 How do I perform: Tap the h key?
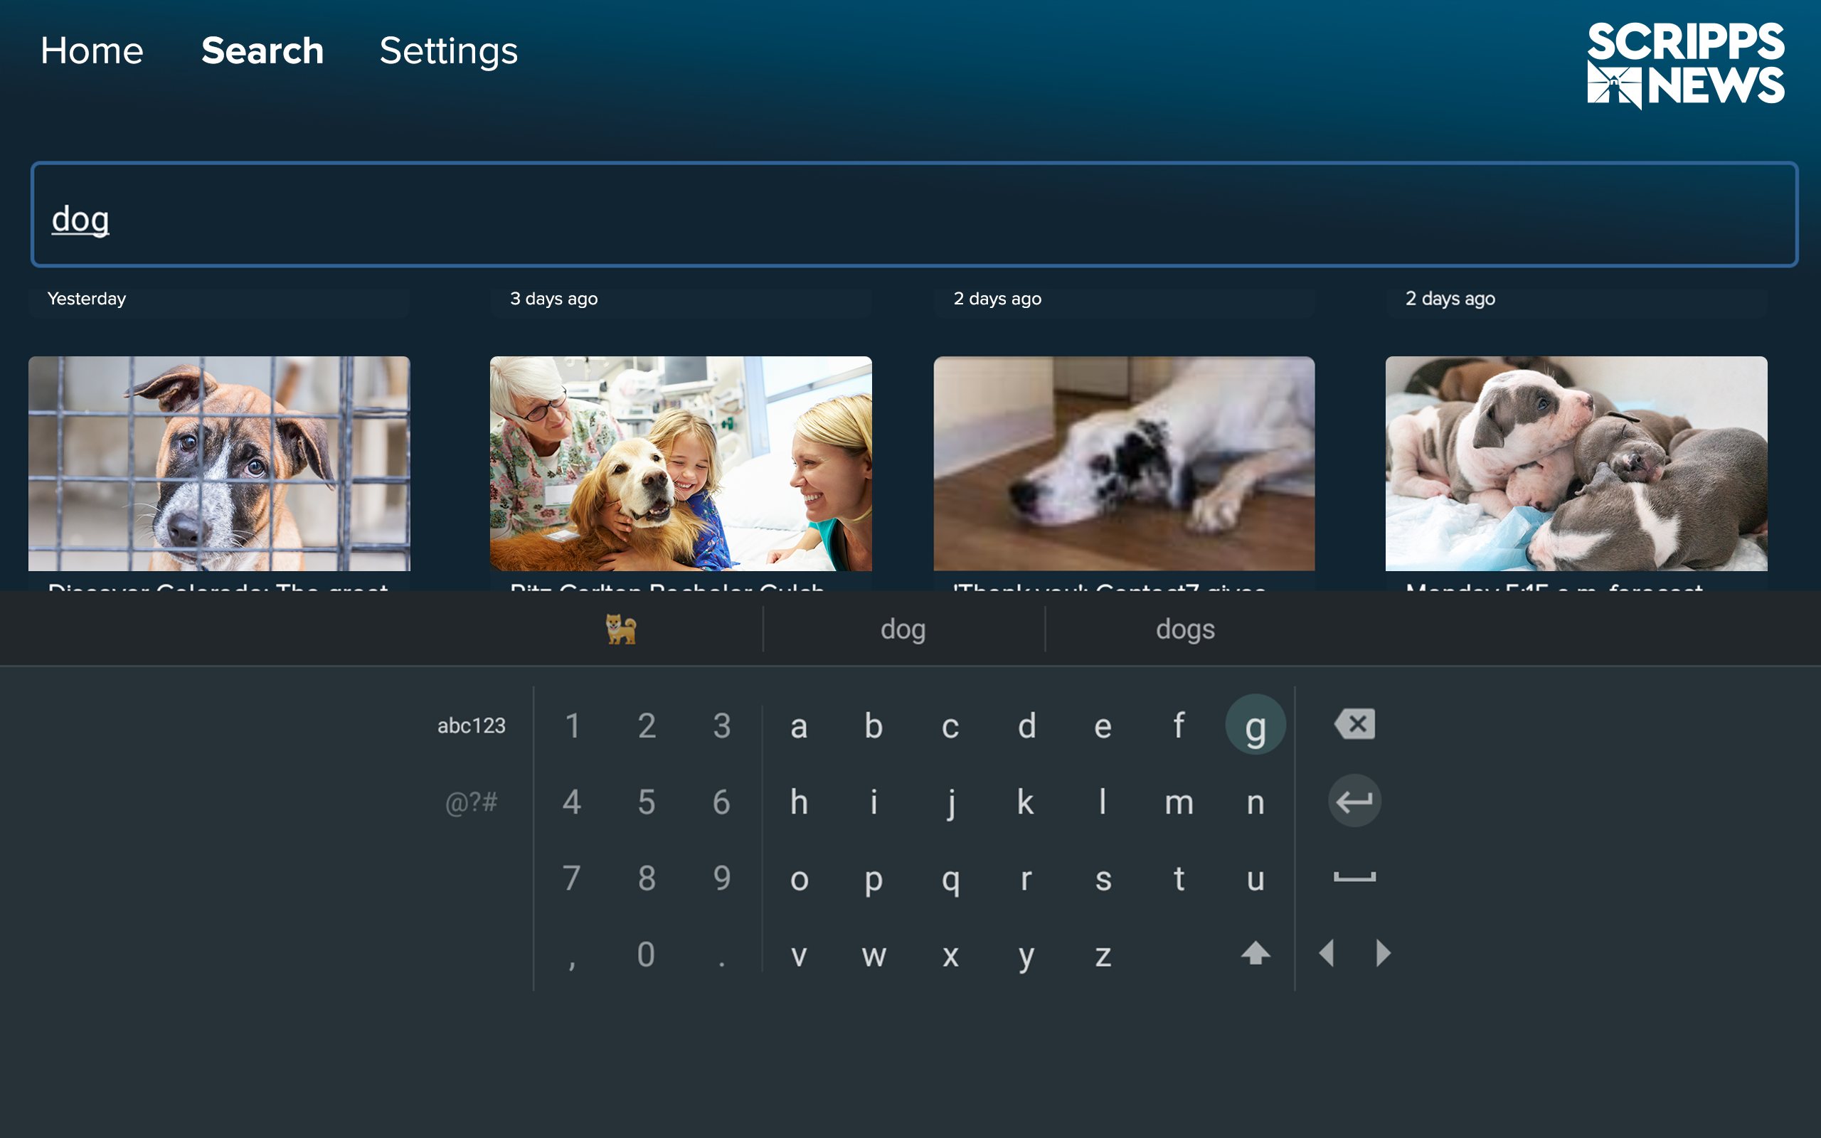[x=799, y=802]
